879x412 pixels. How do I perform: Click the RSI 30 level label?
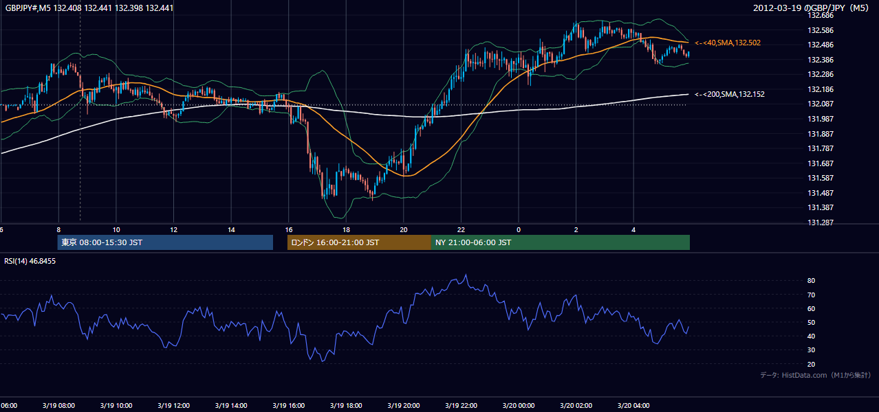click(811, 350)
